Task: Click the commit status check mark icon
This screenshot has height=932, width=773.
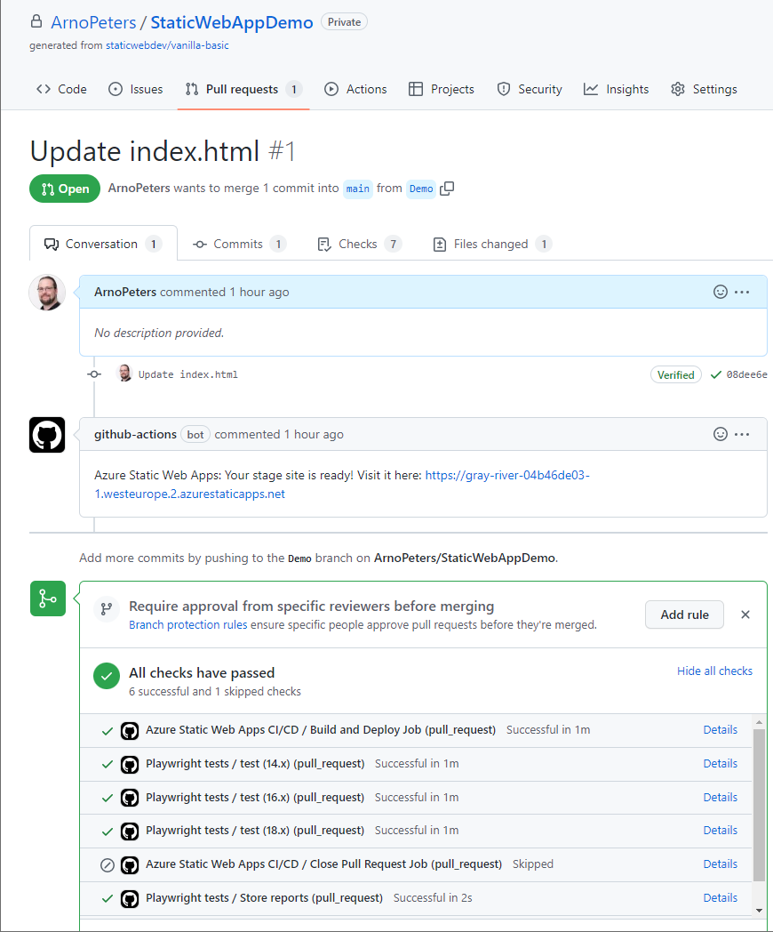Action: pyautogui.click(x=716, y=374)
